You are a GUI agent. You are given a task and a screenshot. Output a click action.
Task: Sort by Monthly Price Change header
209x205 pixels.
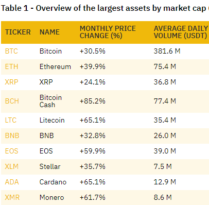click(x=108, y=32)
